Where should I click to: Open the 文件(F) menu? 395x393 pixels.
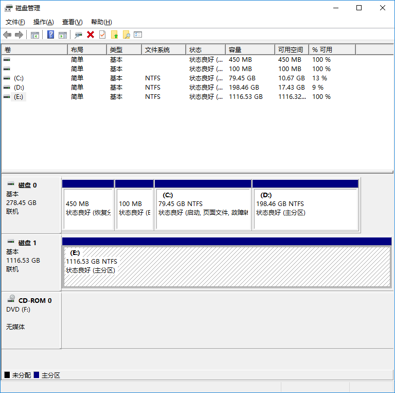(x=15, y=22)
